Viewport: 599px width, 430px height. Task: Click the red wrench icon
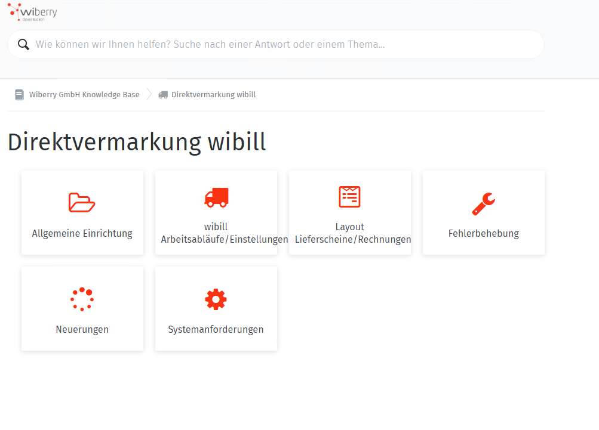484,204
